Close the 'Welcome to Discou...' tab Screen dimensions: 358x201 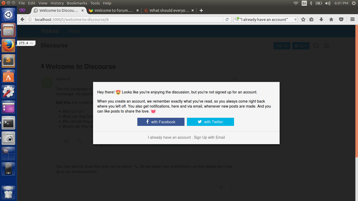83,10
